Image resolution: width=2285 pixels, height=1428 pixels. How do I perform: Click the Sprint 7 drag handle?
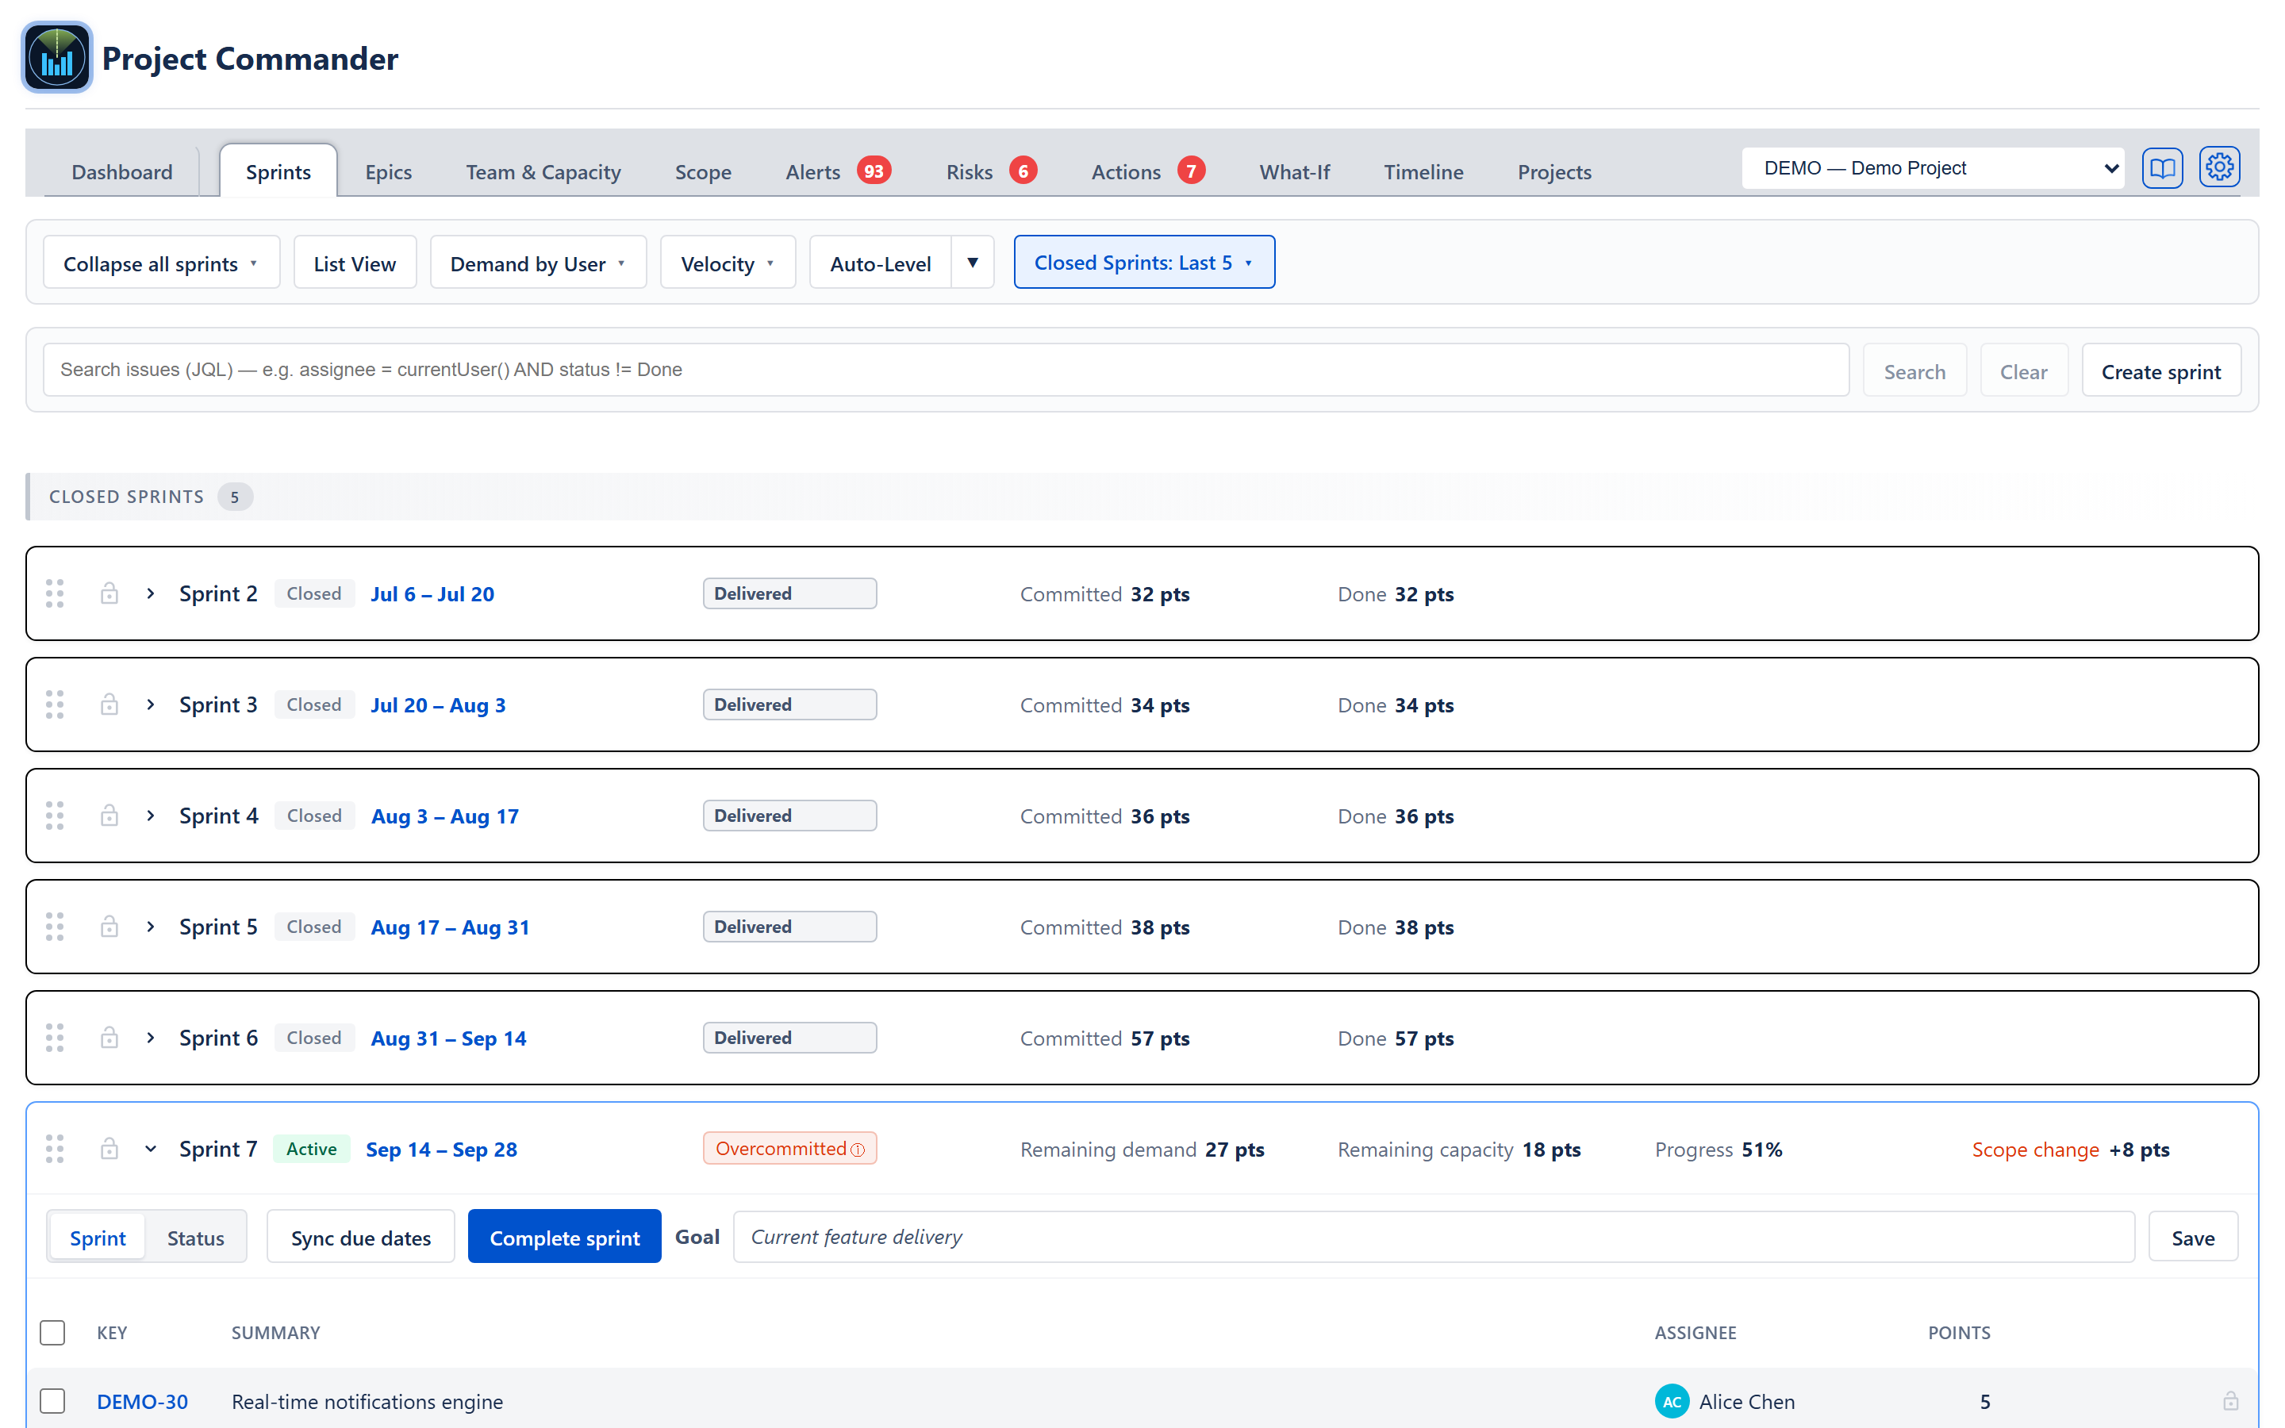click(55, 1149)
